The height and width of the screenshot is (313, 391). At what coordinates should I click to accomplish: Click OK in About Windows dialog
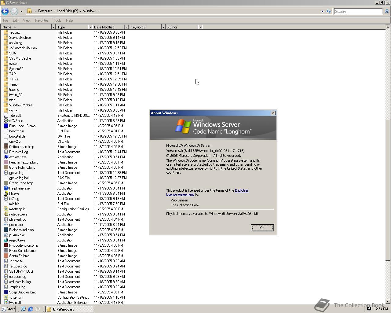click(262, 228)
